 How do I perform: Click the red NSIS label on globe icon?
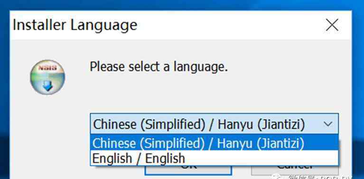pos(47,68)
